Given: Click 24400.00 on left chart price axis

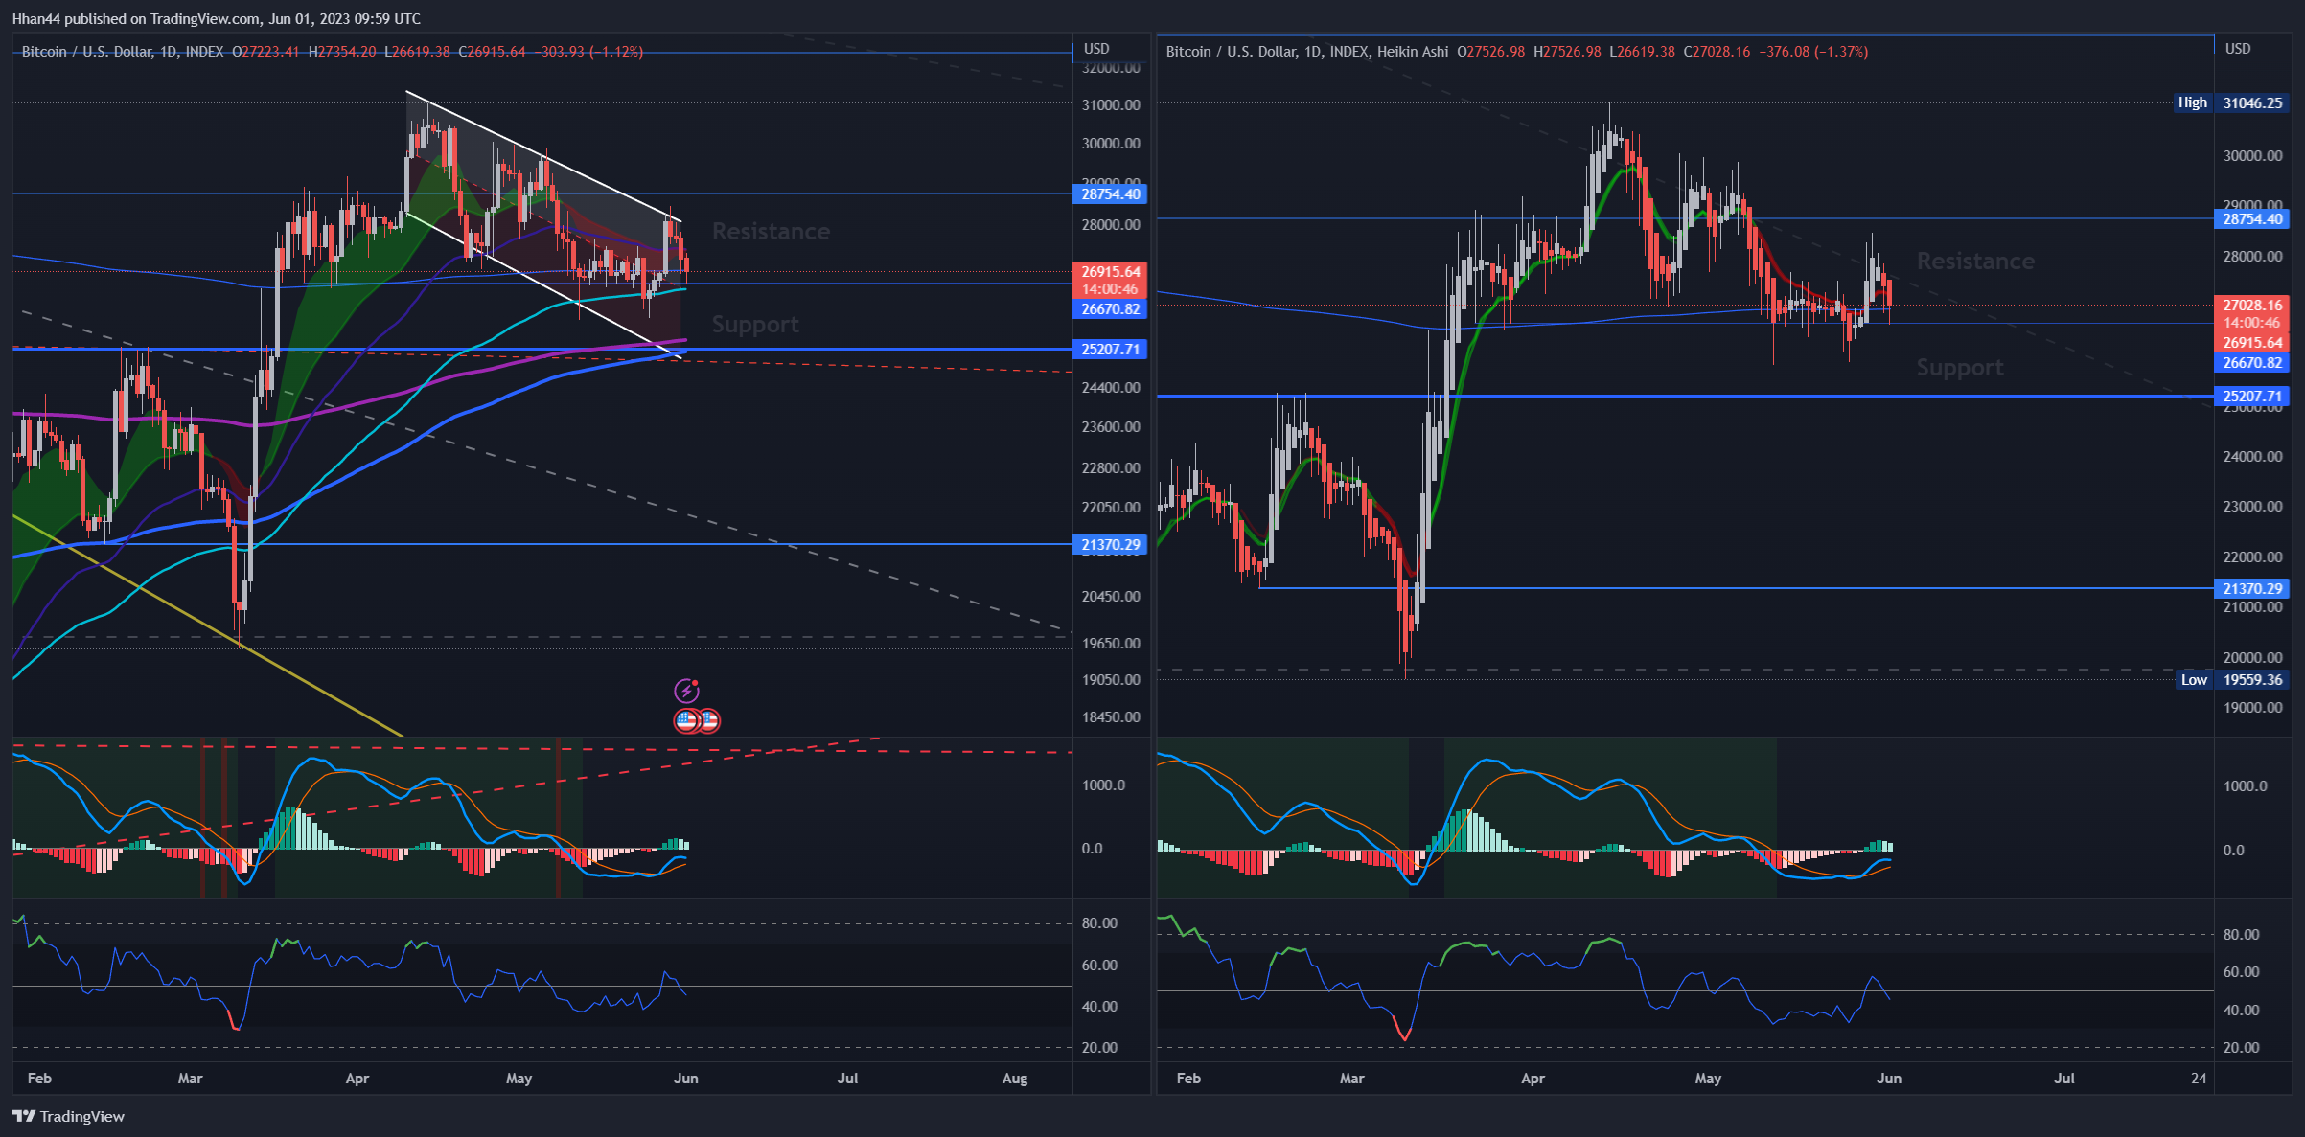Looking at the screenshot, I should tap(1111, 388).
